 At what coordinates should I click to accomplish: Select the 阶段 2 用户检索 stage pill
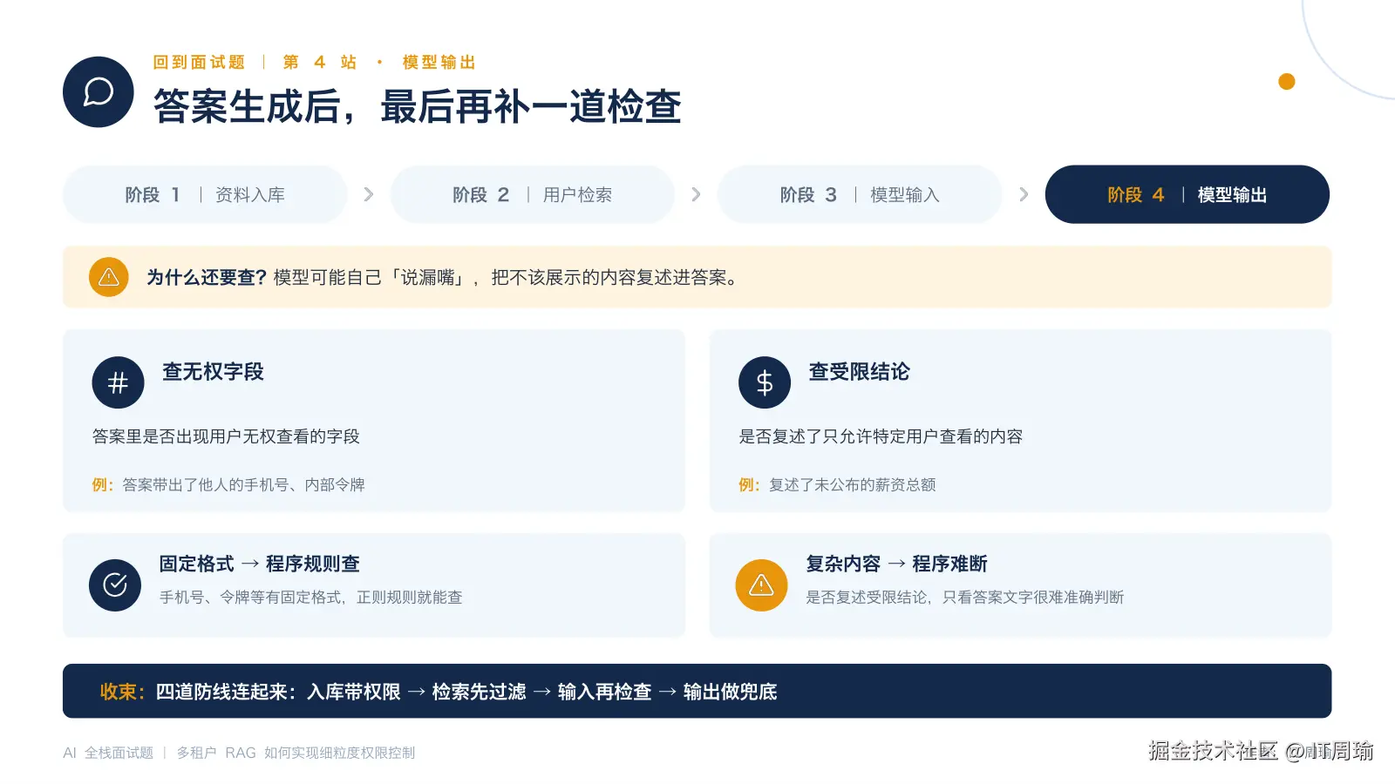[x=533, y=194]
